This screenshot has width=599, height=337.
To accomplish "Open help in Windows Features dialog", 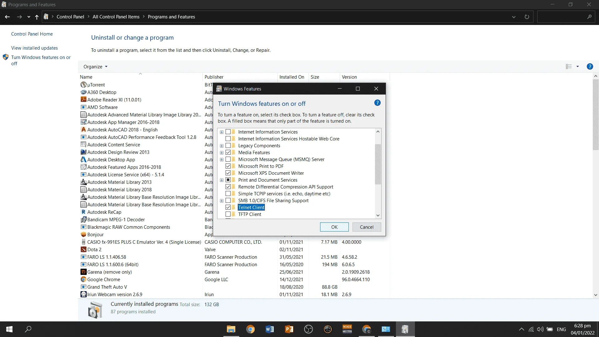I will (x=377, y=103).
